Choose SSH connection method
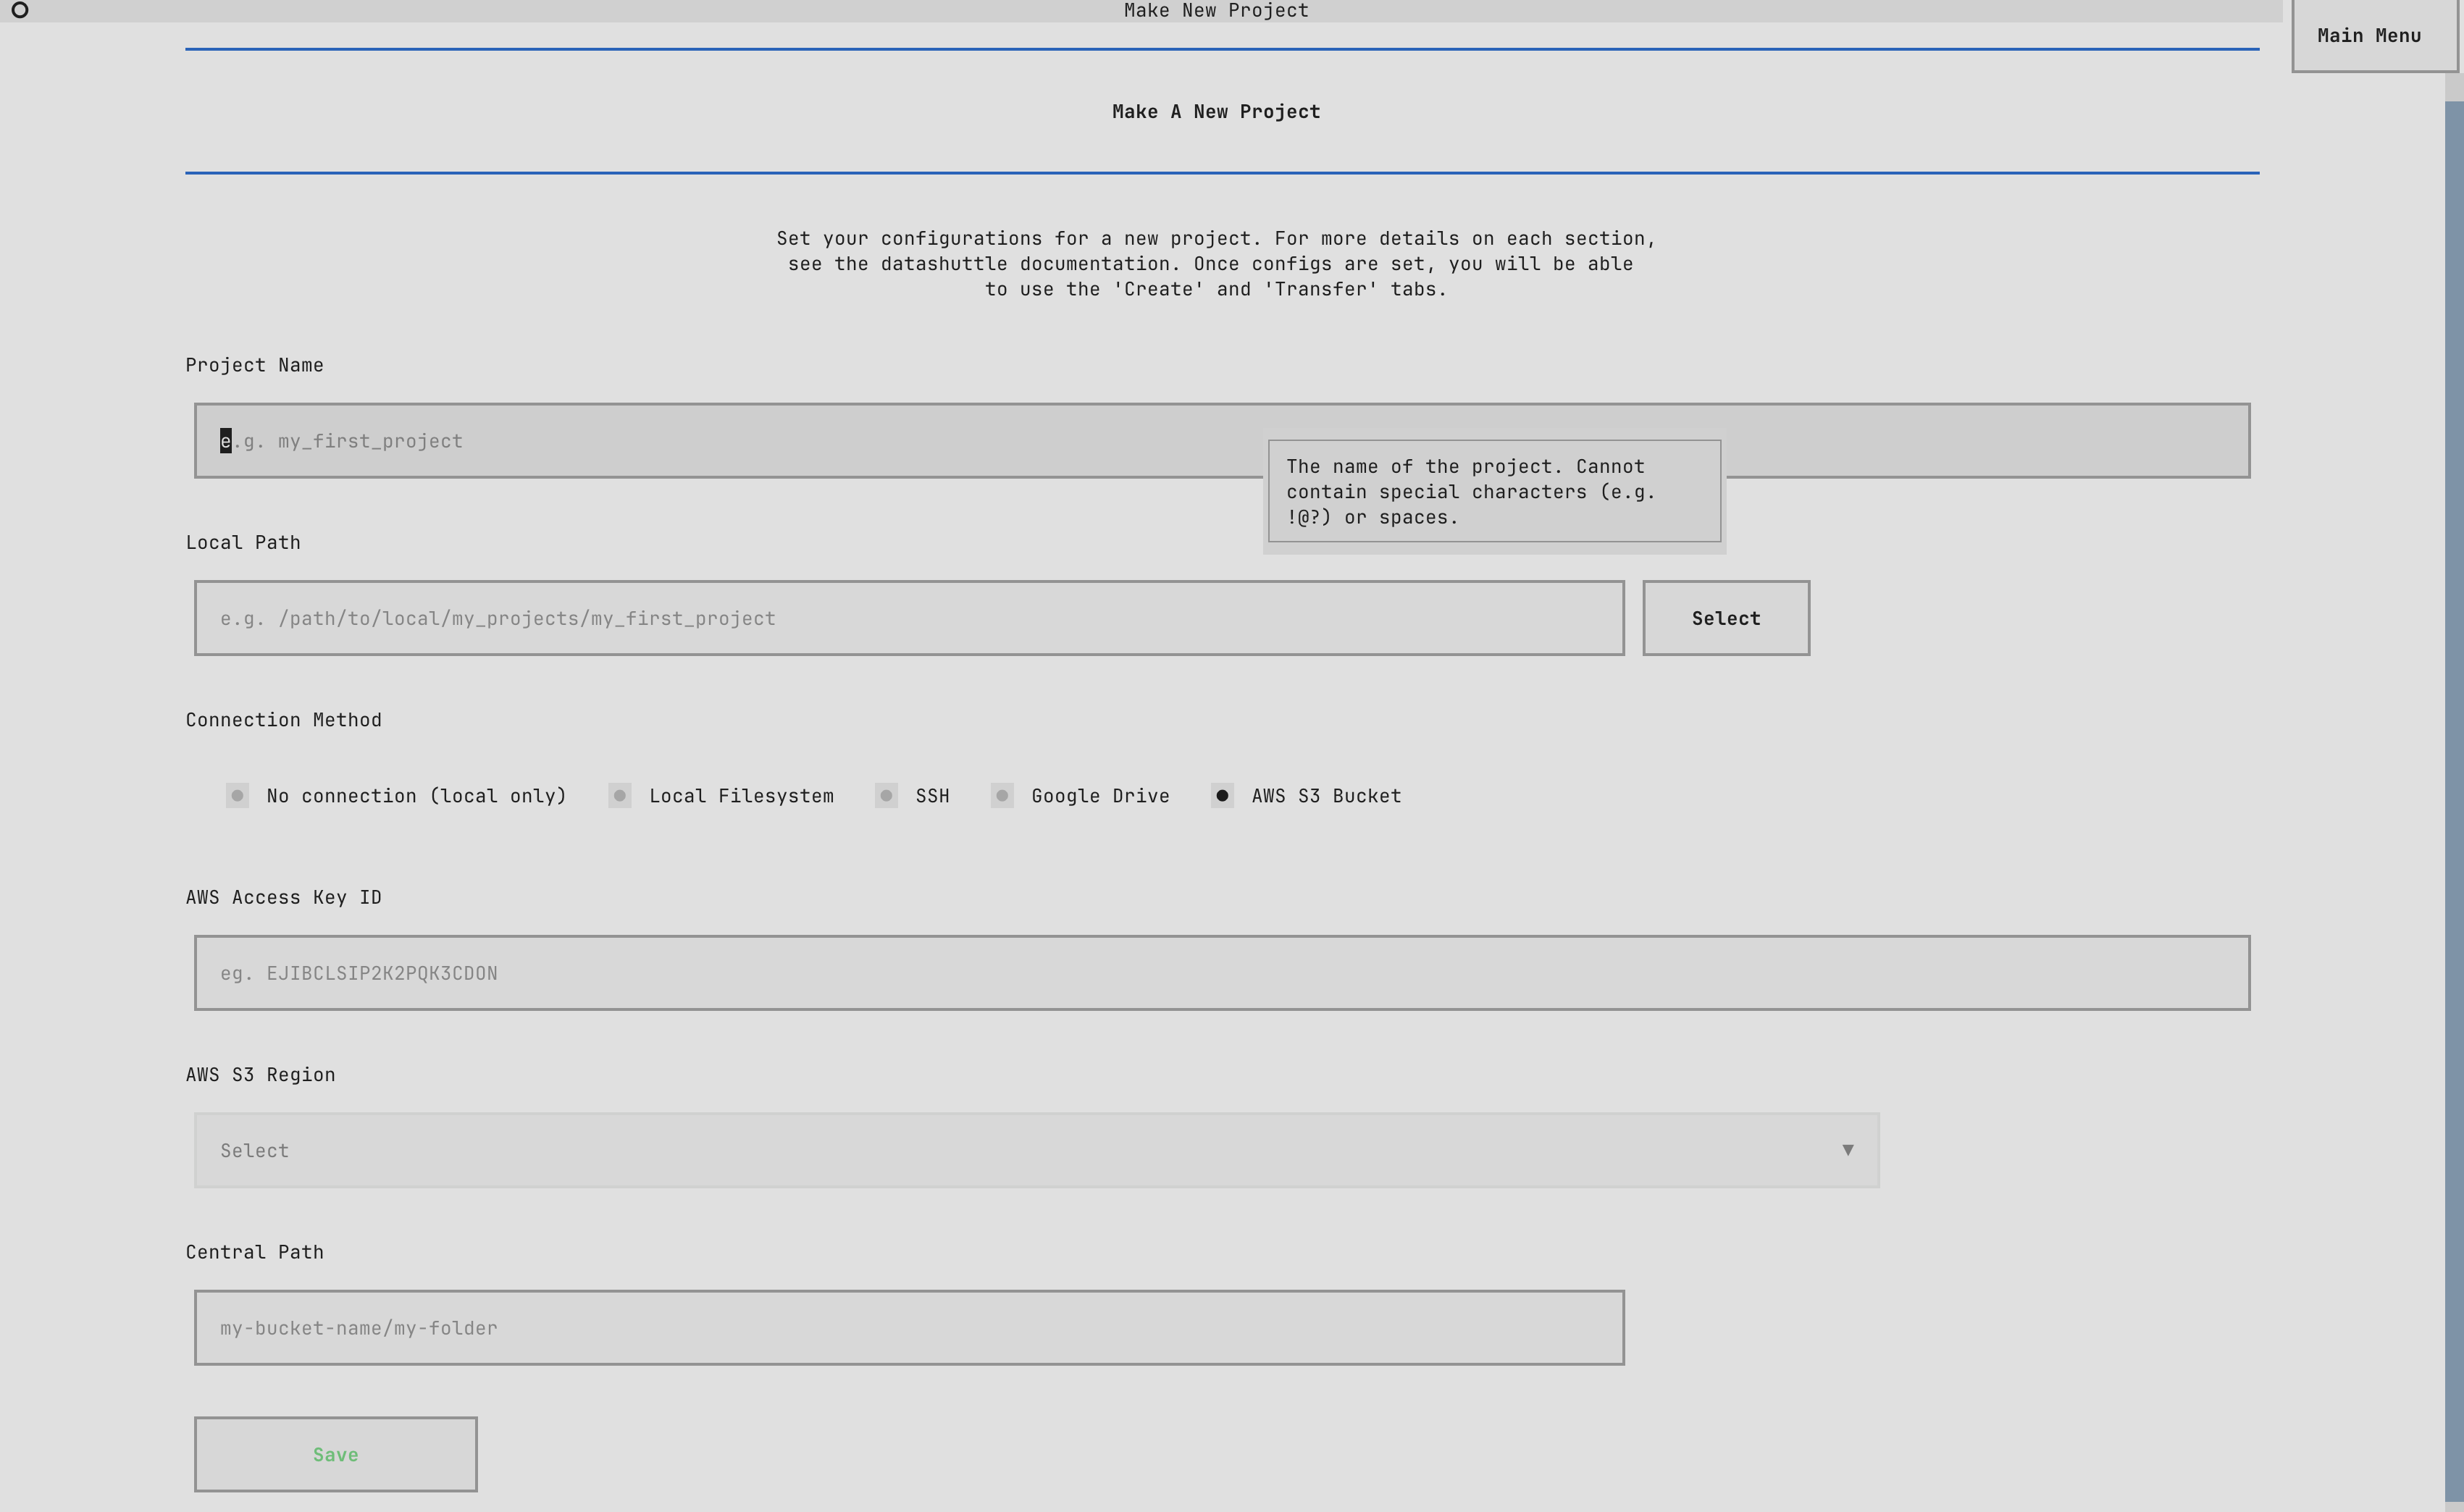The image size is (2464, 1512). tap(912, 796)
